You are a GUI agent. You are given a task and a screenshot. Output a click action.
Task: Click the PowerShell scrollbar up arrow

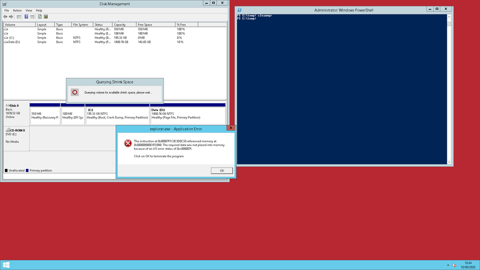[449, 17]
